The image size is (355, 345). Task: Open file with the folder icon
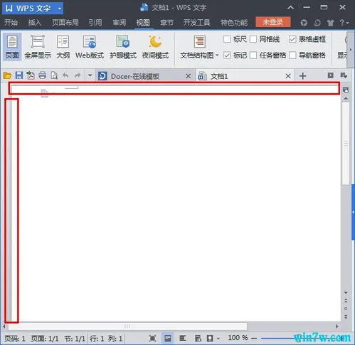tap(7, 76)
